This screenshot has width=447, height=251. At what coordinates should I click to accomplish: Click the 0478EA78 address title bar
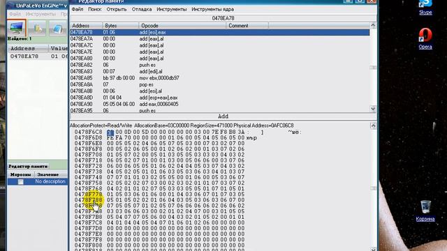tap(223, 18)
